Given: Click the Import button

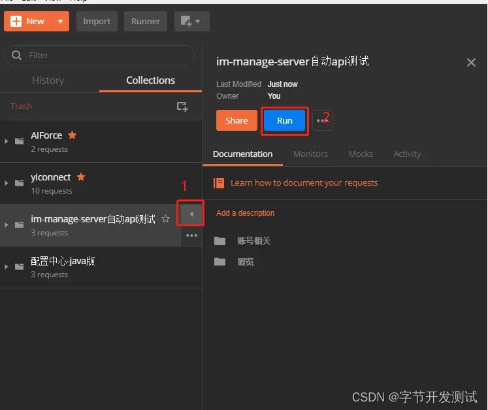Looking at the screenshot, I should click(x=97, y=21).
